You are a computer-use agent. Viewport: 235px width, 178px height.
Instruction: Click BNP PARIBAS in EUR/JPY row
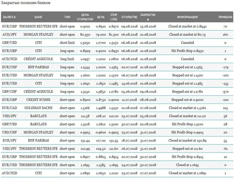[38, 141]
